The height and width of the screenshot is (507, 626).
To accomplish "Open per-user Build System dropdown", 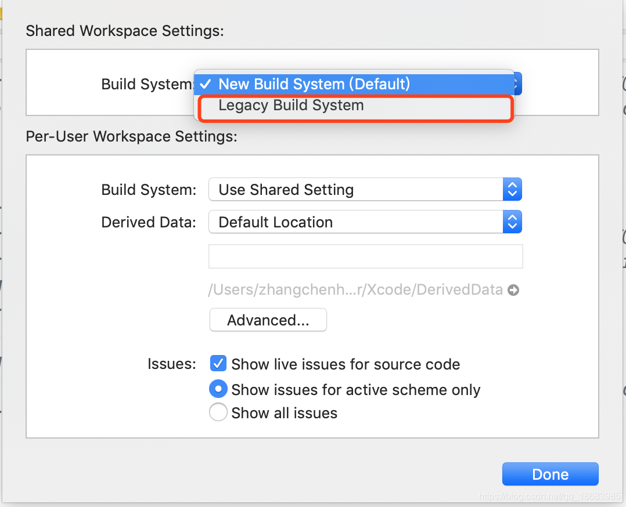I will (x=365, y=190).
